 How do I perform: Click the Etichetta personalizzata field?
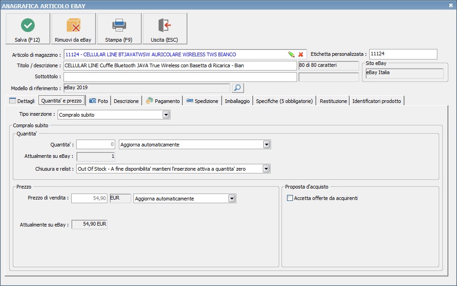point(403,54)
